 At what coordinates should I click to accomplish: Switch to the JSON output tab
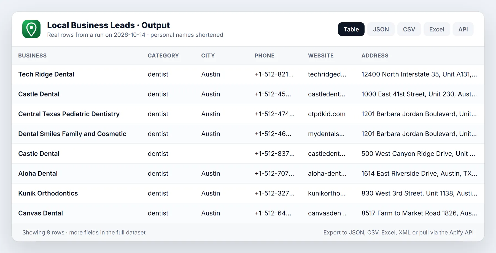click(x=381, y=29)
